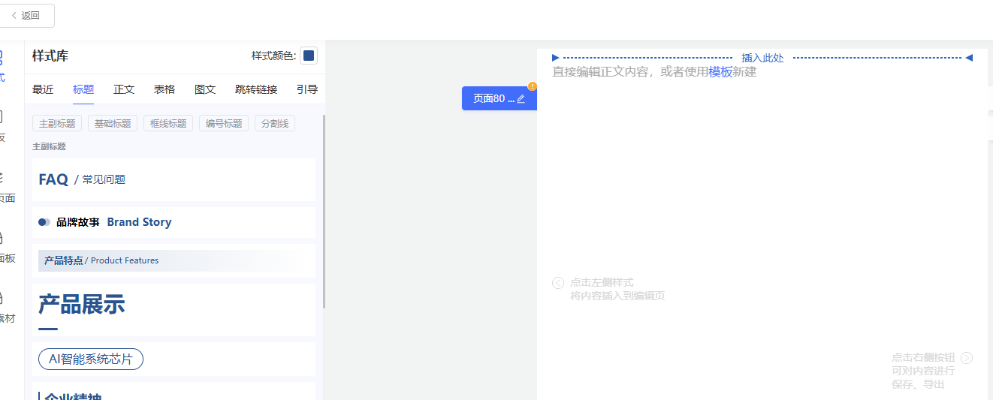
Task: Filter by 主副标题 tag
Action: pyautogui.click(x=57, y=124)
